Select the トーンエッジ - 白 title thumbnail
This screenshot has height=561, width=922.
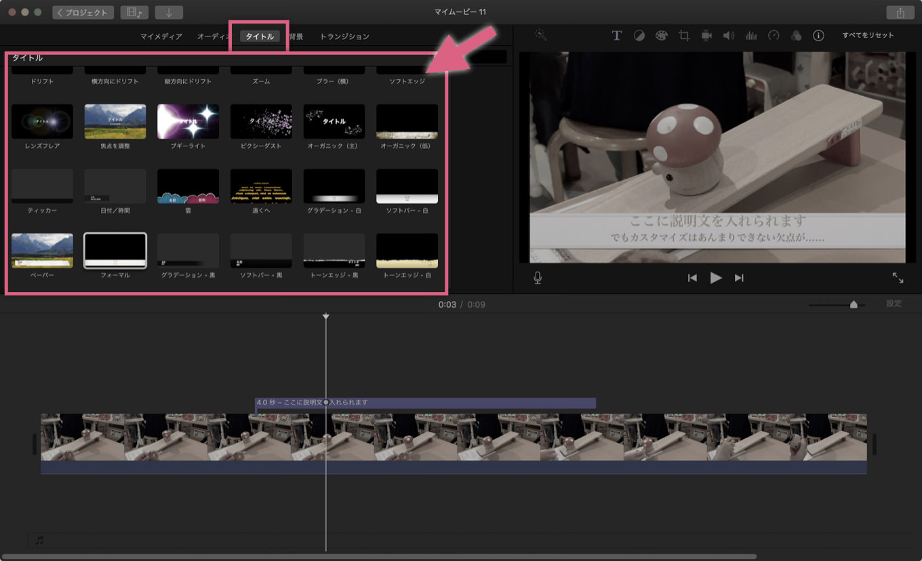[x=407, y=251]
